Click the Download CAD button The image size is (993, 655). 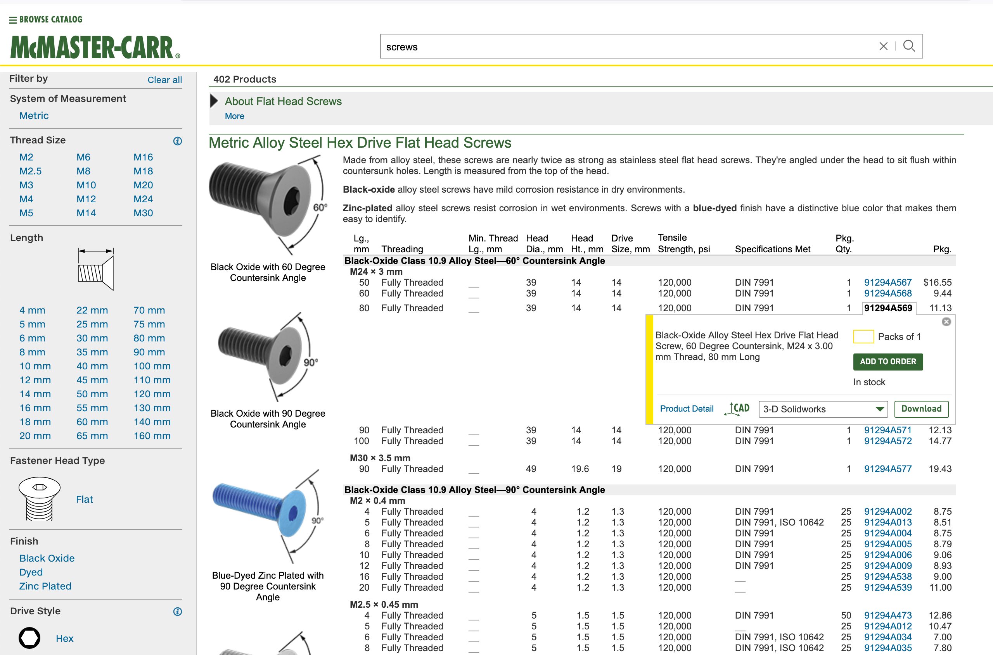[921, 409]
